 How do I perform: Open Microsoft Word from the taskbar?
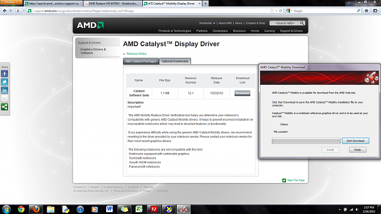pos(109,209)
